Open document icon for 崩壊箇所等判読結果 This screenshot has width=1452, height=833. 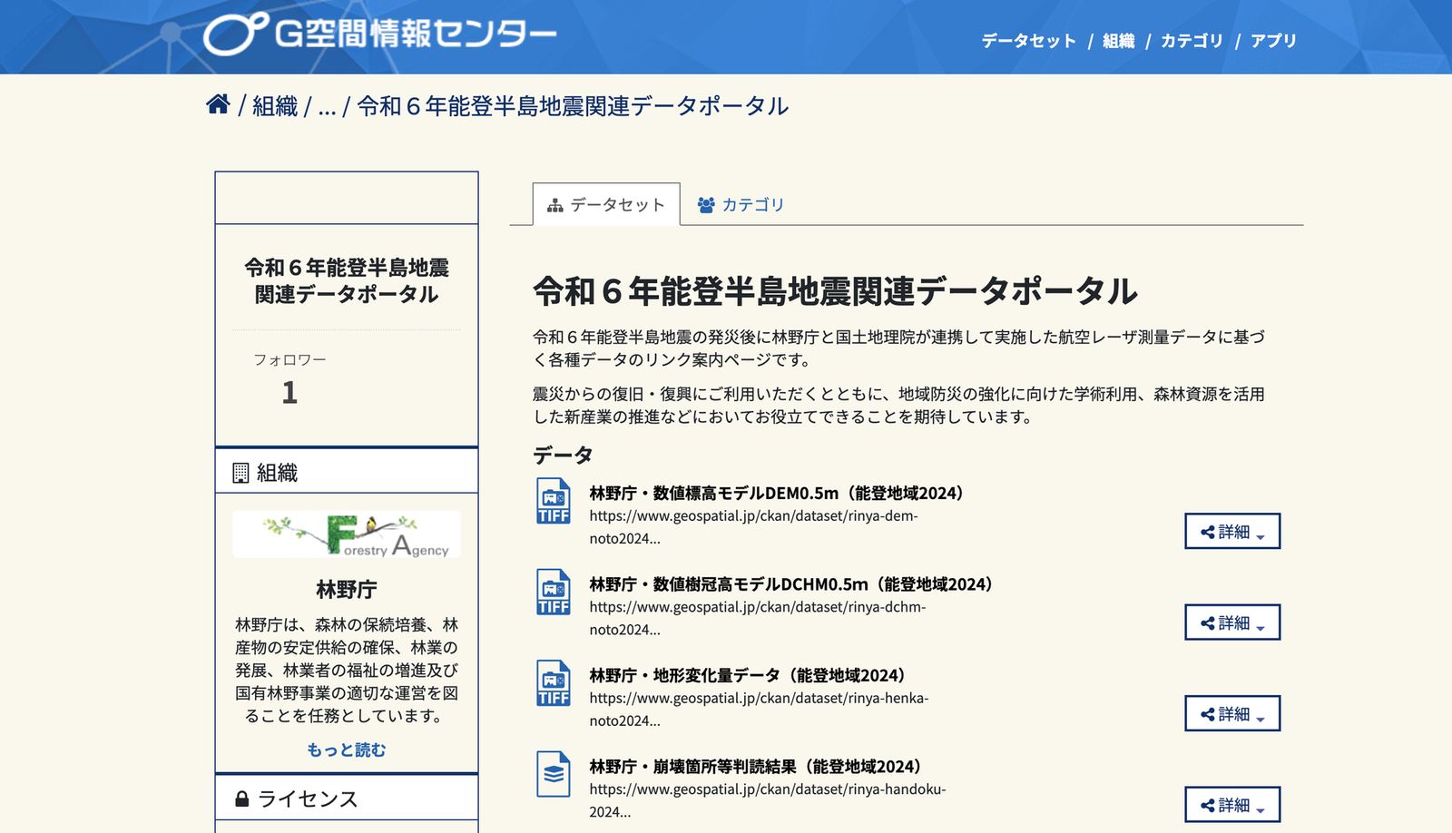click(554, 774)
